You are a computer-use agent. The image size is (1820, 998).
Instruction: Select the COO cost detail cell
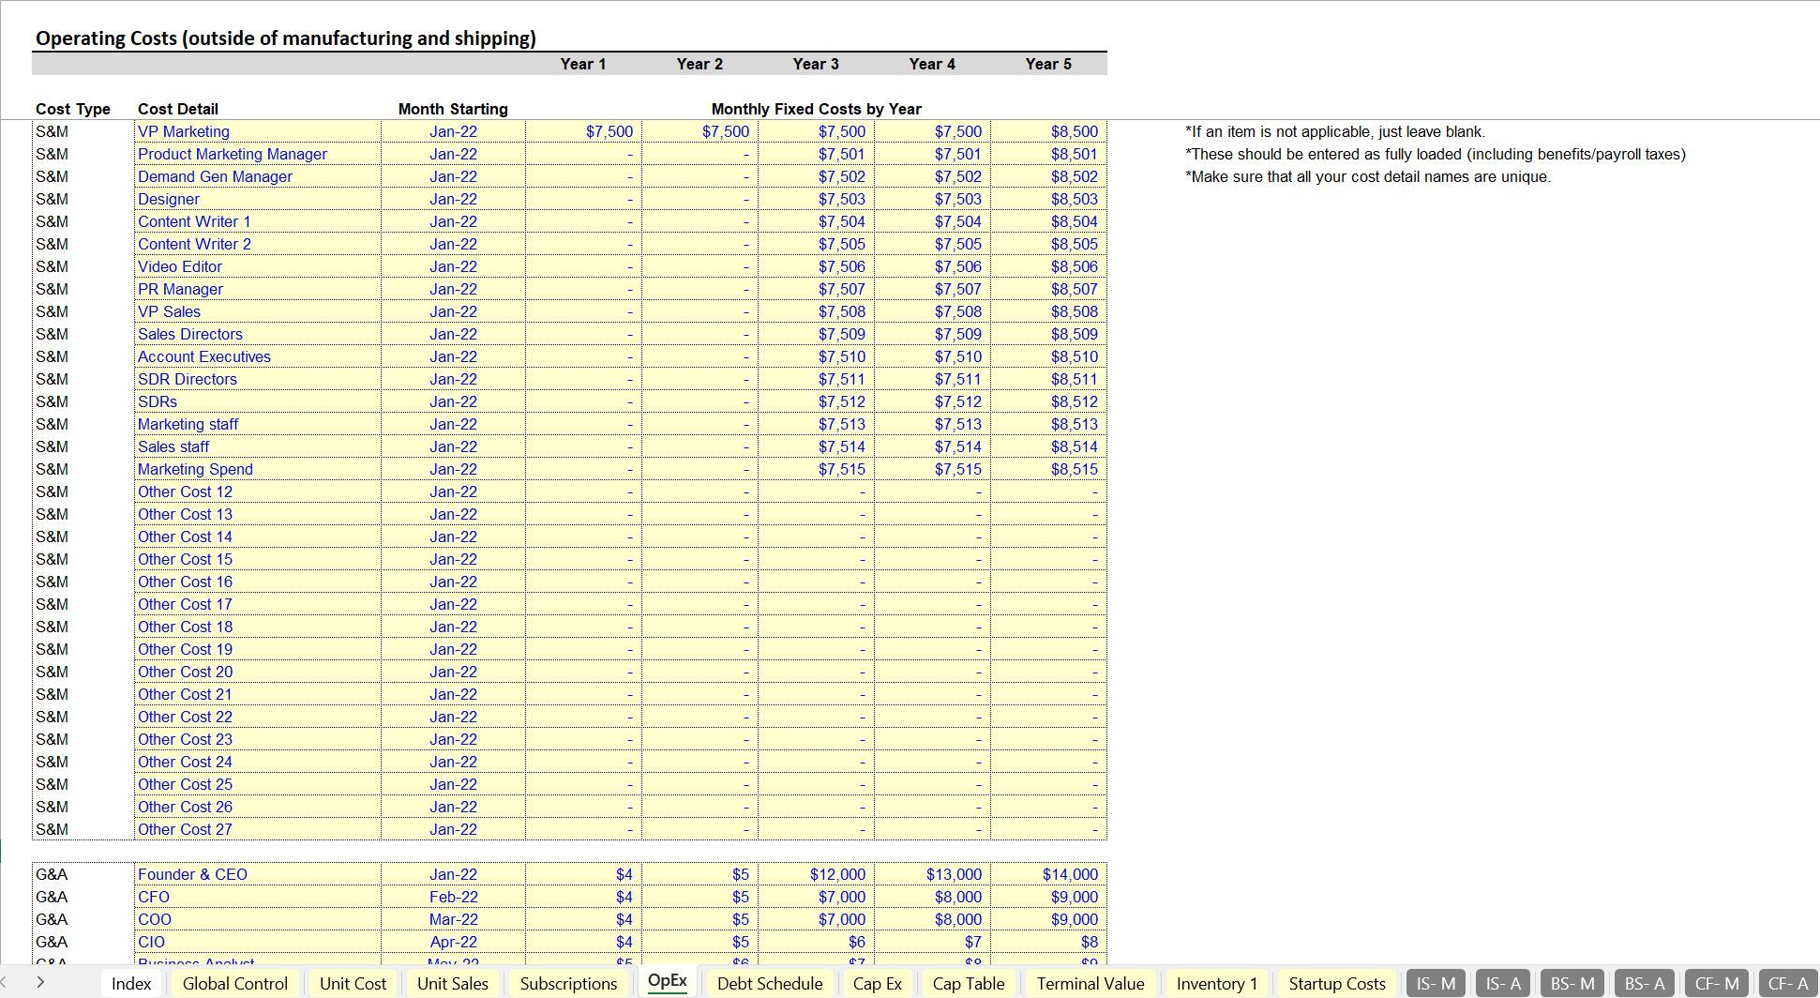coord(257,919)
